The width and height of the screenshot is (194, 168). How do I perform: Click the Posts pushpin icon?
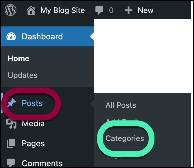12,103
